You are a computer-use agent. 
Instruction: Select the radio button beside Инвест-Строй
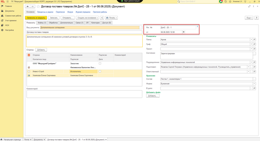point(29,71)
